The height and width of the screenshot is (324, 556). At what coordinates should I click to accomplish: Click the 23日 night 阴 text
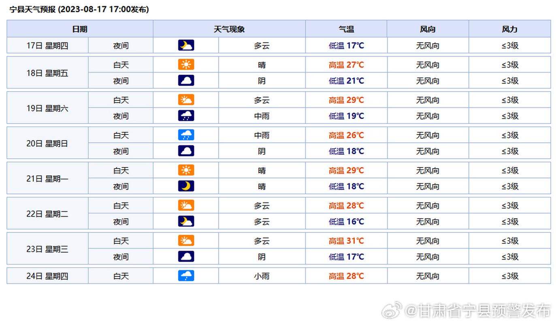[x=262, y=257]
